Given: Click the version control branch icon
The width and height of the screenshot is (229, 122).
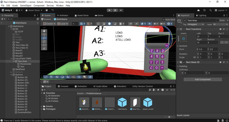Looking at the screenshot, I should pos(53,10).
